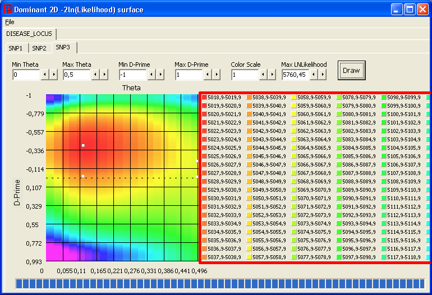432x295 pixels.
Task: Decrease Max LNLikelihood with left arrow
Action: (x=314, y=75)
